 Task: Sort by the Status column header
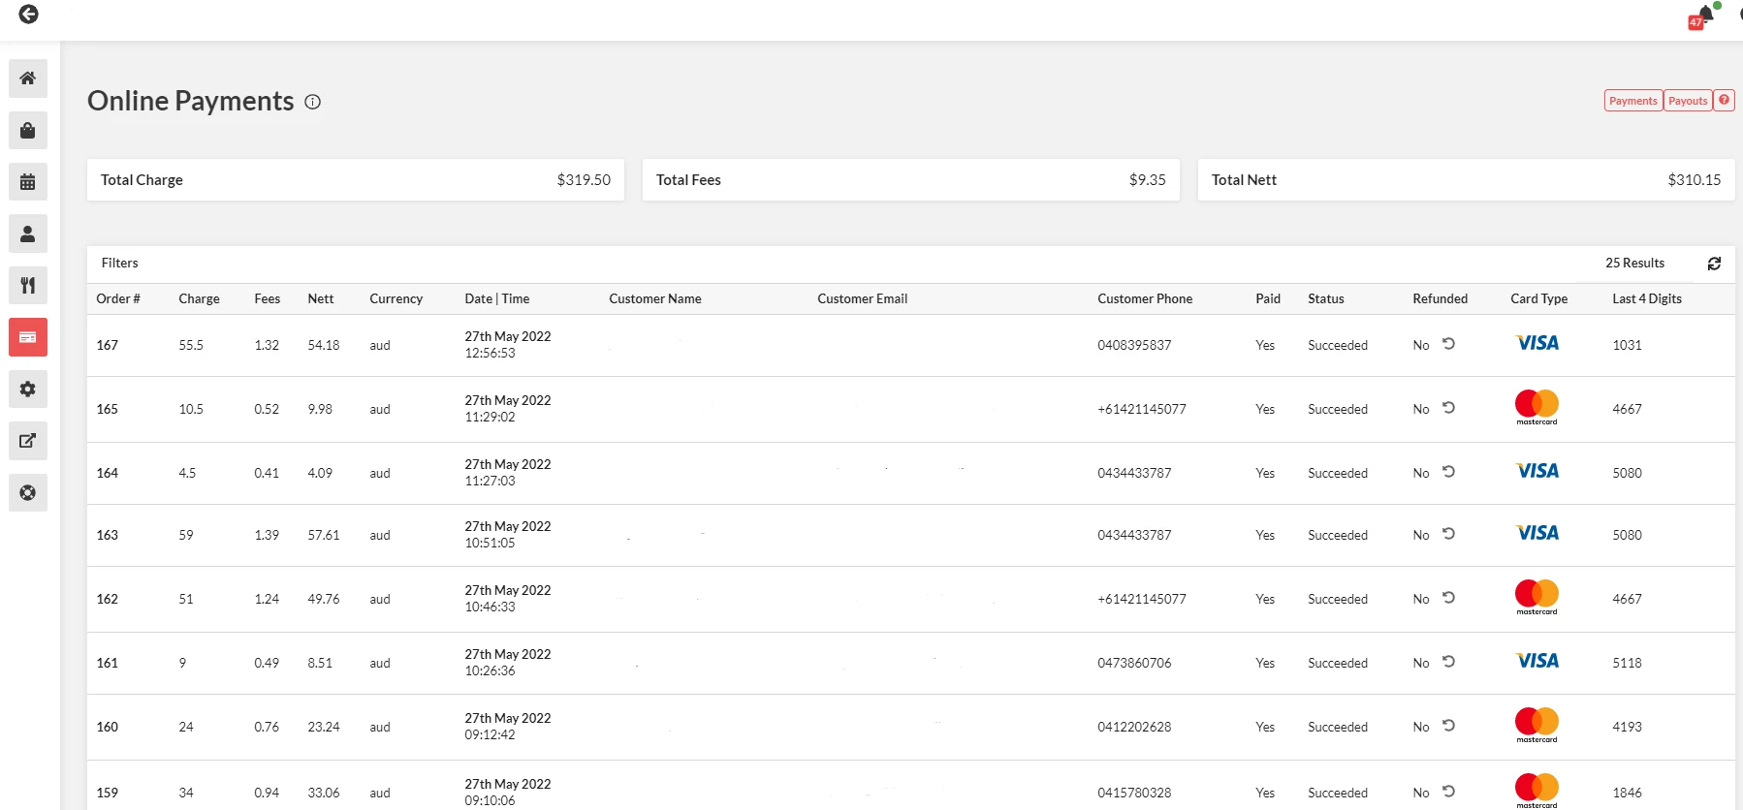[x=1326, y=298]
